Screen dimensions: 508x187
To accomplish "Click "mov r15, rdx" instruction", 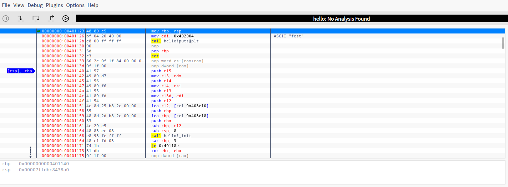I will [x=166, y=76].
